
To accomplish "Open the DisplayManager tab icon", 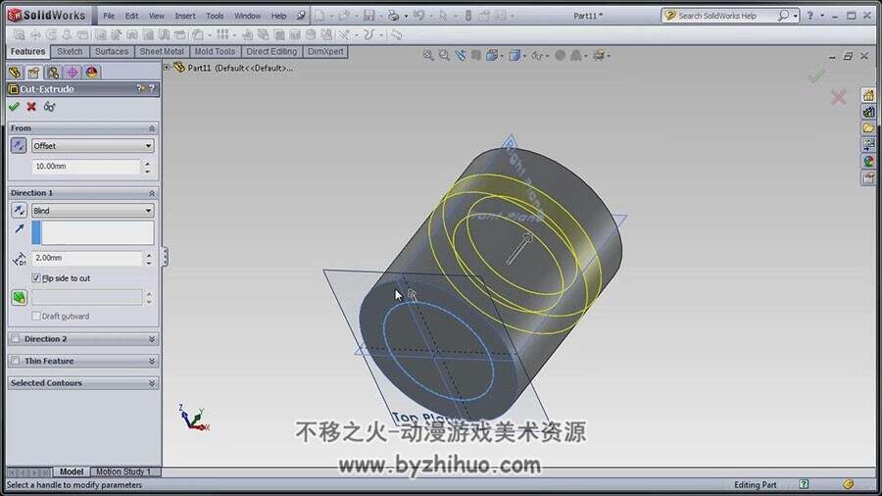I will coord(92,72).
